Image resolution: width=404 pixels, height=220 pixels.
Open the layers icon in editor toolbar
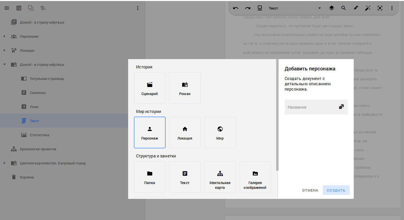pyautogui.click(x=332, y=8)
